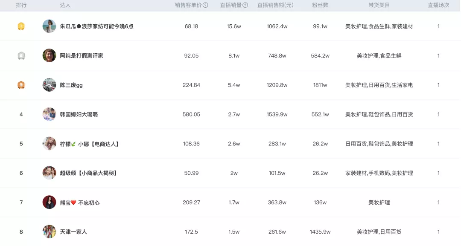Open 天津一家人 profile name
This screenshot has height=246, width=461.
click(73, 232)
